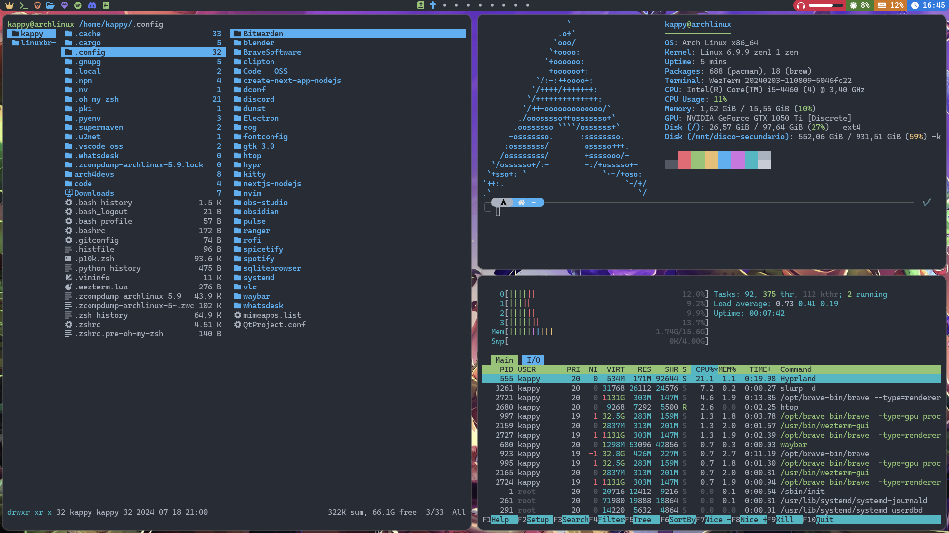Image resolution: width=949 pixels, height=533 pixels.
Task: Click the folder icon beside Bitwarden
Action: [x=238, y=34]
